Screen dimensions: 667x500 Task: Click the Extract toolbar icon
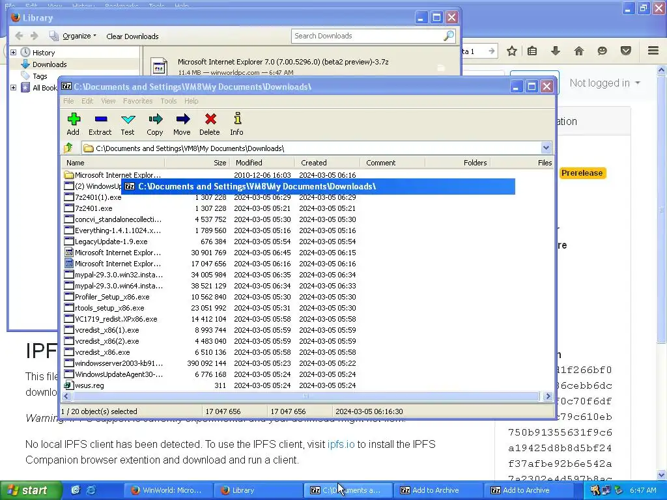(100, 120)
